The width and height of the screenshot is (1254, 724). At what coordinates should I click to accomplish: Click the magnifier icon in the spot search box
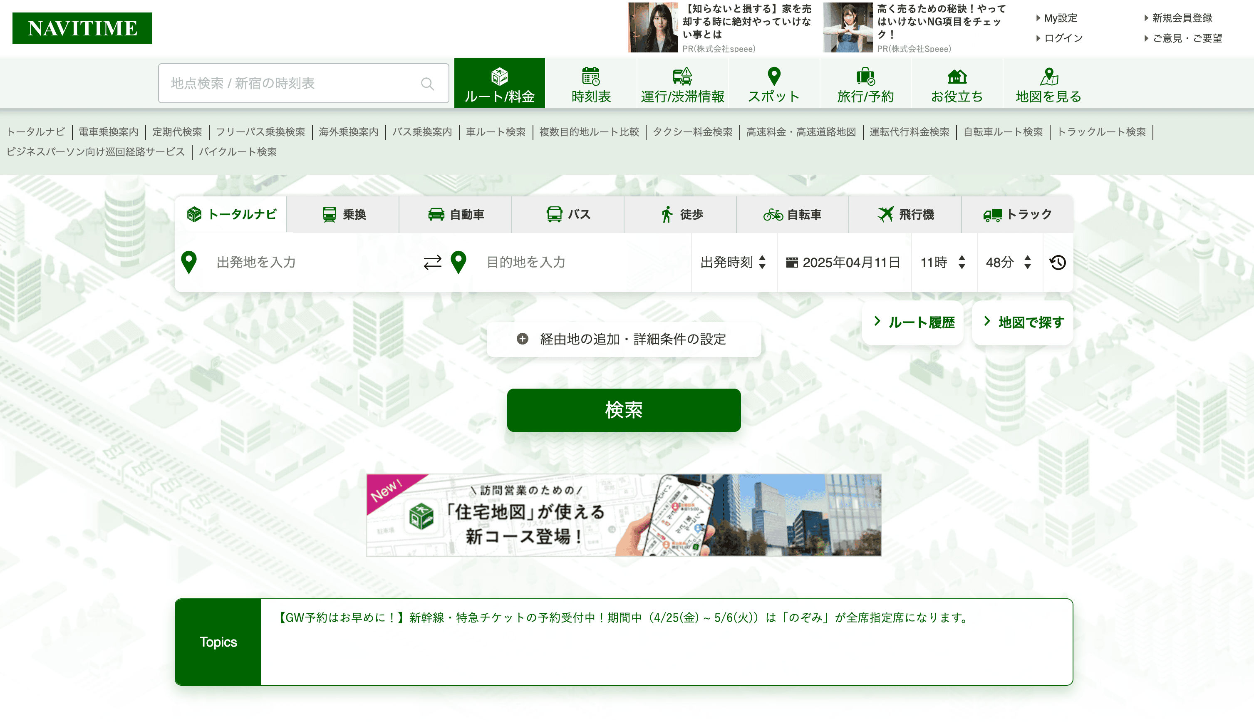point(427,84)
